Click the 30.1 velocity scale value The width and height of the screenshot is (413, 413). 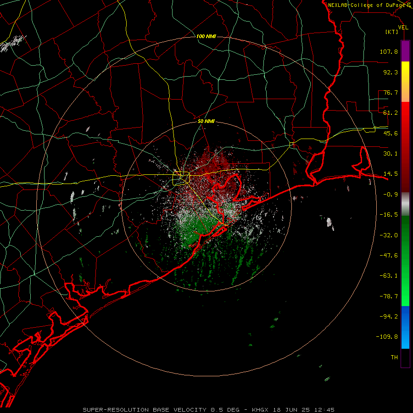click(x=391, y=154)
